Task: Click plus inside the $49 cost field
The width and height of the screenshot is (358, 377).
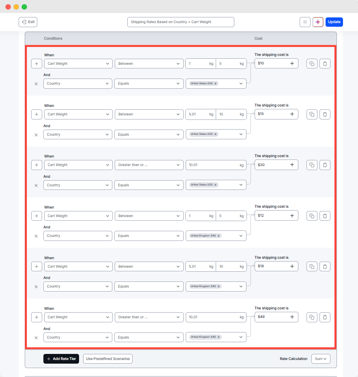Action: [x=292, y=317]
